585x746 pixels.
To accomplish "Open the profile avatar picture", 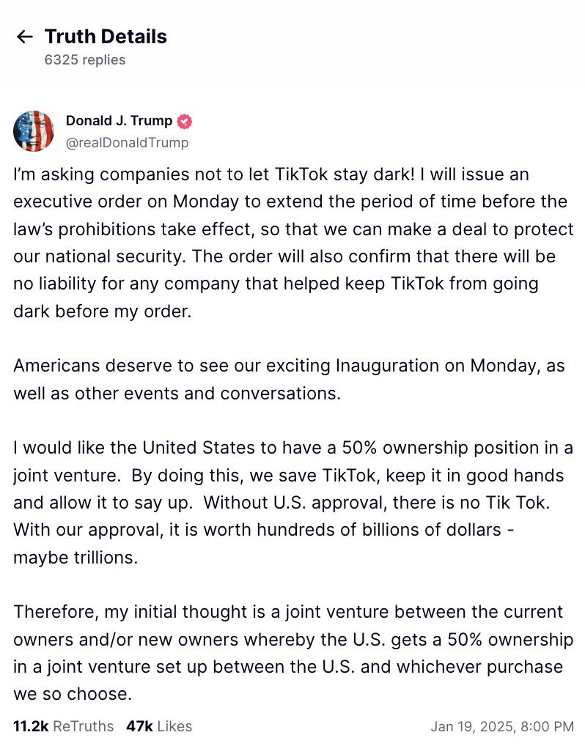I will (34, 131).
